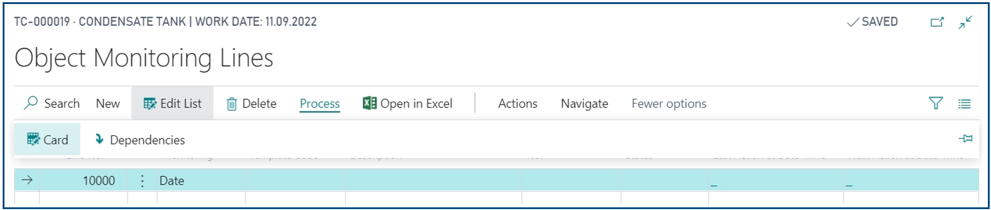Click the Delete trash can icon
The image size is (991, 210).
pos(232,104)
